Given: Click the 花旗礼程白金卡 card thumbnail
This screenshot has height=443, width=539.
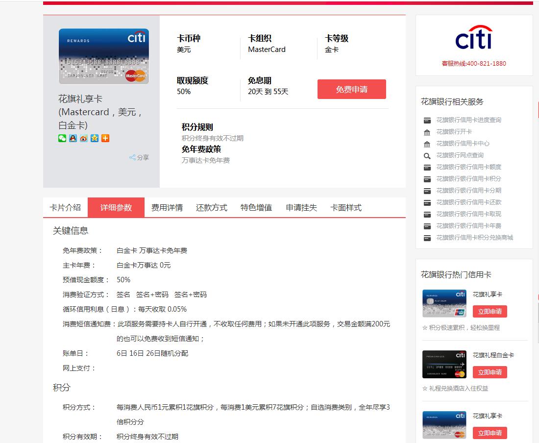Looking at the screenshot, I should 444,364.
